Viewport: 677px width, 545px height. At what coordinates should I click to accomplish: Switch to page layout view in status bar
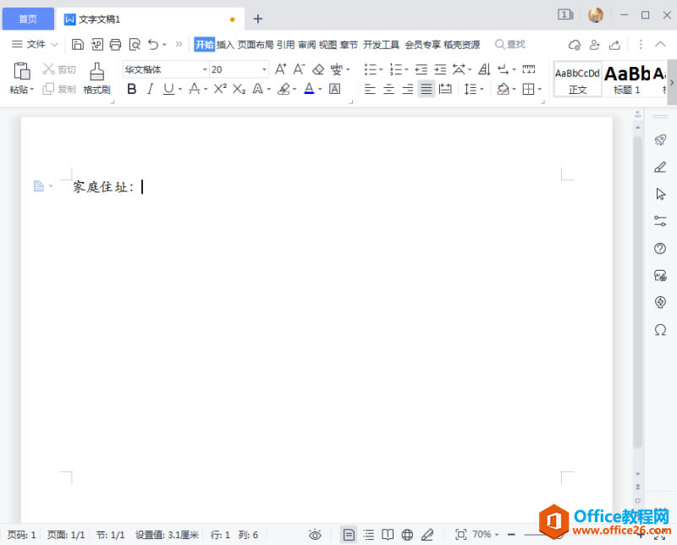[349, 535]
